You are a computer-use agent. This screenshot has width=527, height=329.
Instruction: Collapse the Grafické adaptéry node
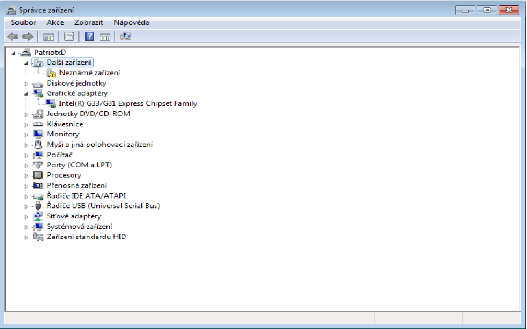pyautogui.click(x=26, y=94)
